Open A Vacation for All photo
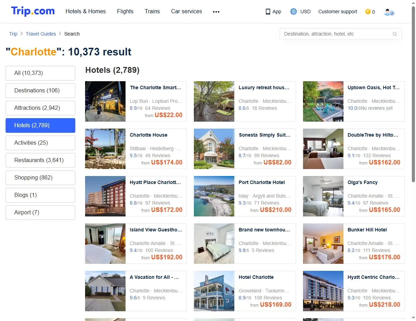This screenshot has height=321, width=416. [x=105, y=291]
